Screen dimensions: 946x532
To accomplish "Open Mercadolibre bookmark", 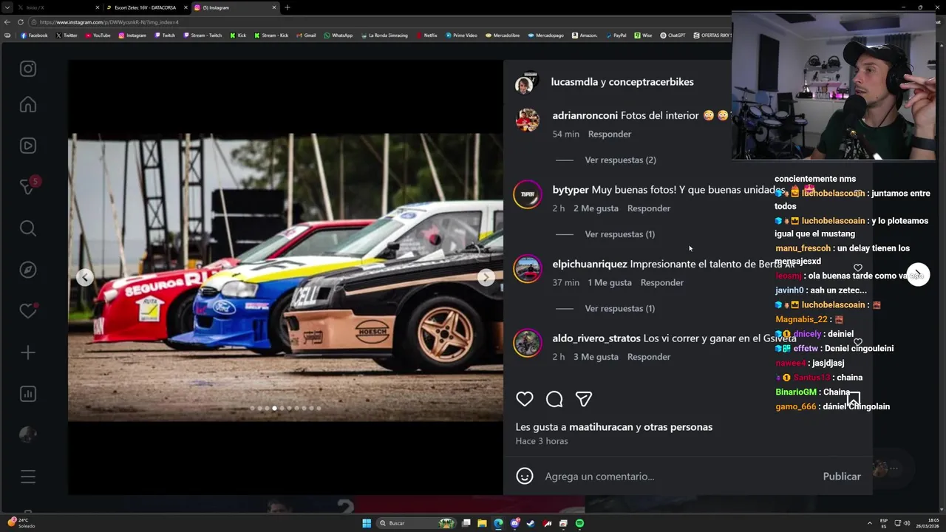I will (x=503, y=35).
